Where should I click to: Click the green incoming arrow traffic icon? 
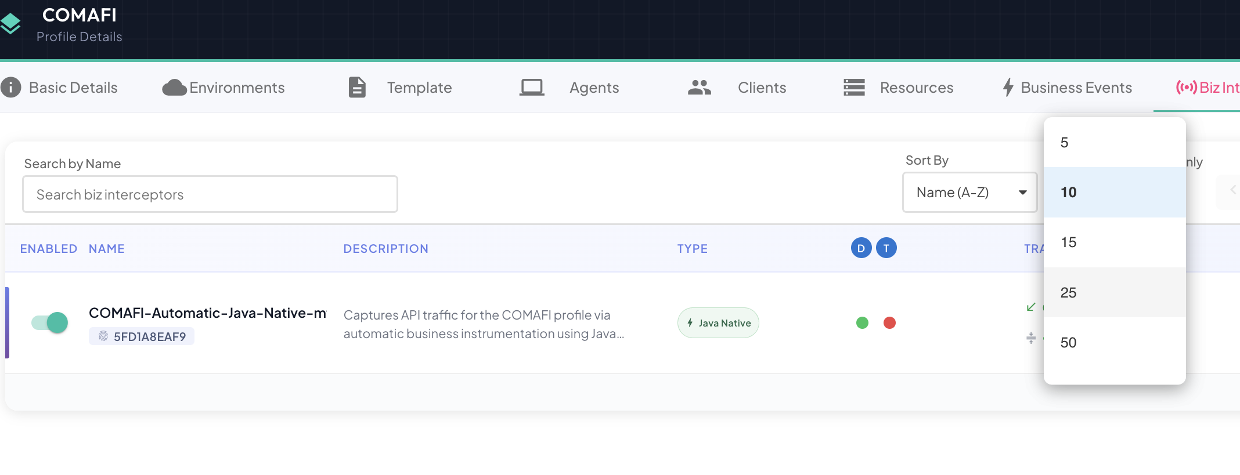(x=1031, y=307)
